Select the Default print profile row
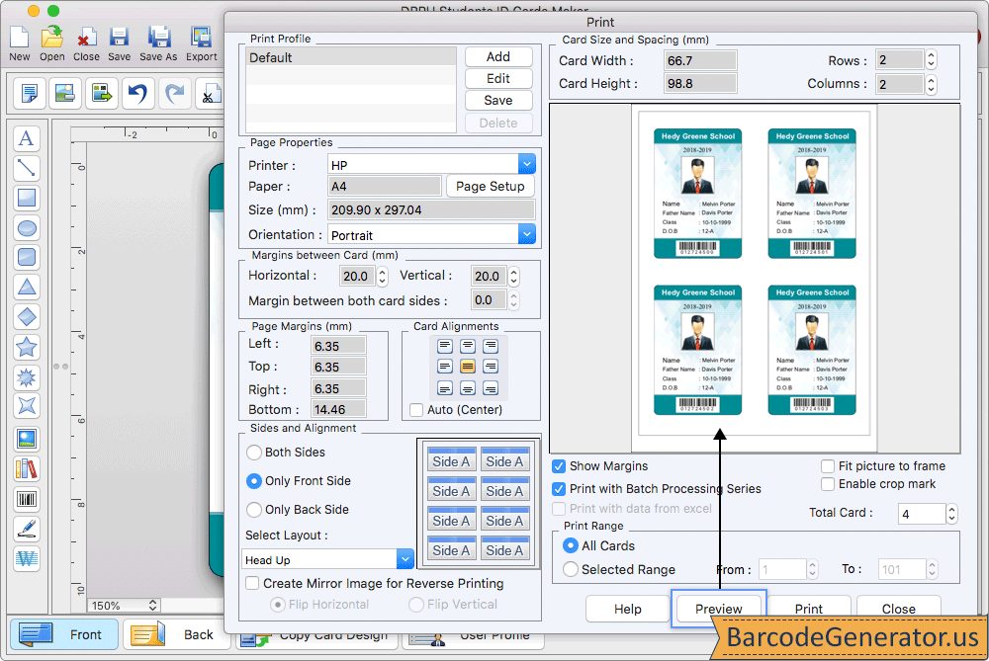 [x=351, y=57]
